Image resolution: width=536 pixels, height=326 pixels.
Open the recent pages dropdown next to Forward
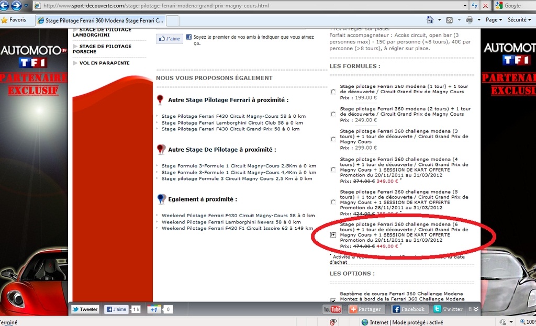pyautogui.click(x=26, y=6)
